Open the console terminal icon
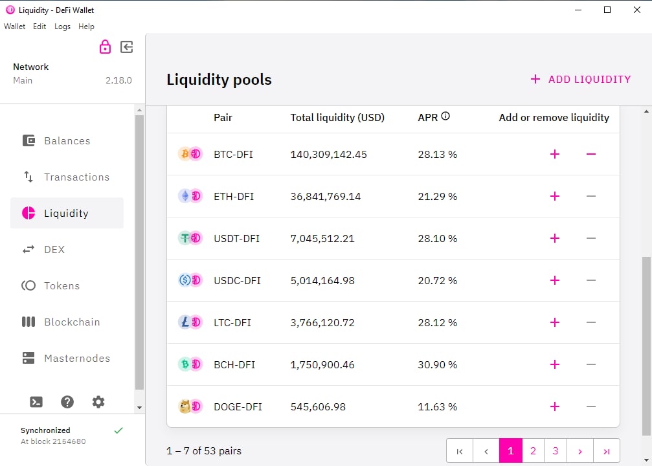Image resolution: width=652 pixels, height=466 pixels. 37,402
